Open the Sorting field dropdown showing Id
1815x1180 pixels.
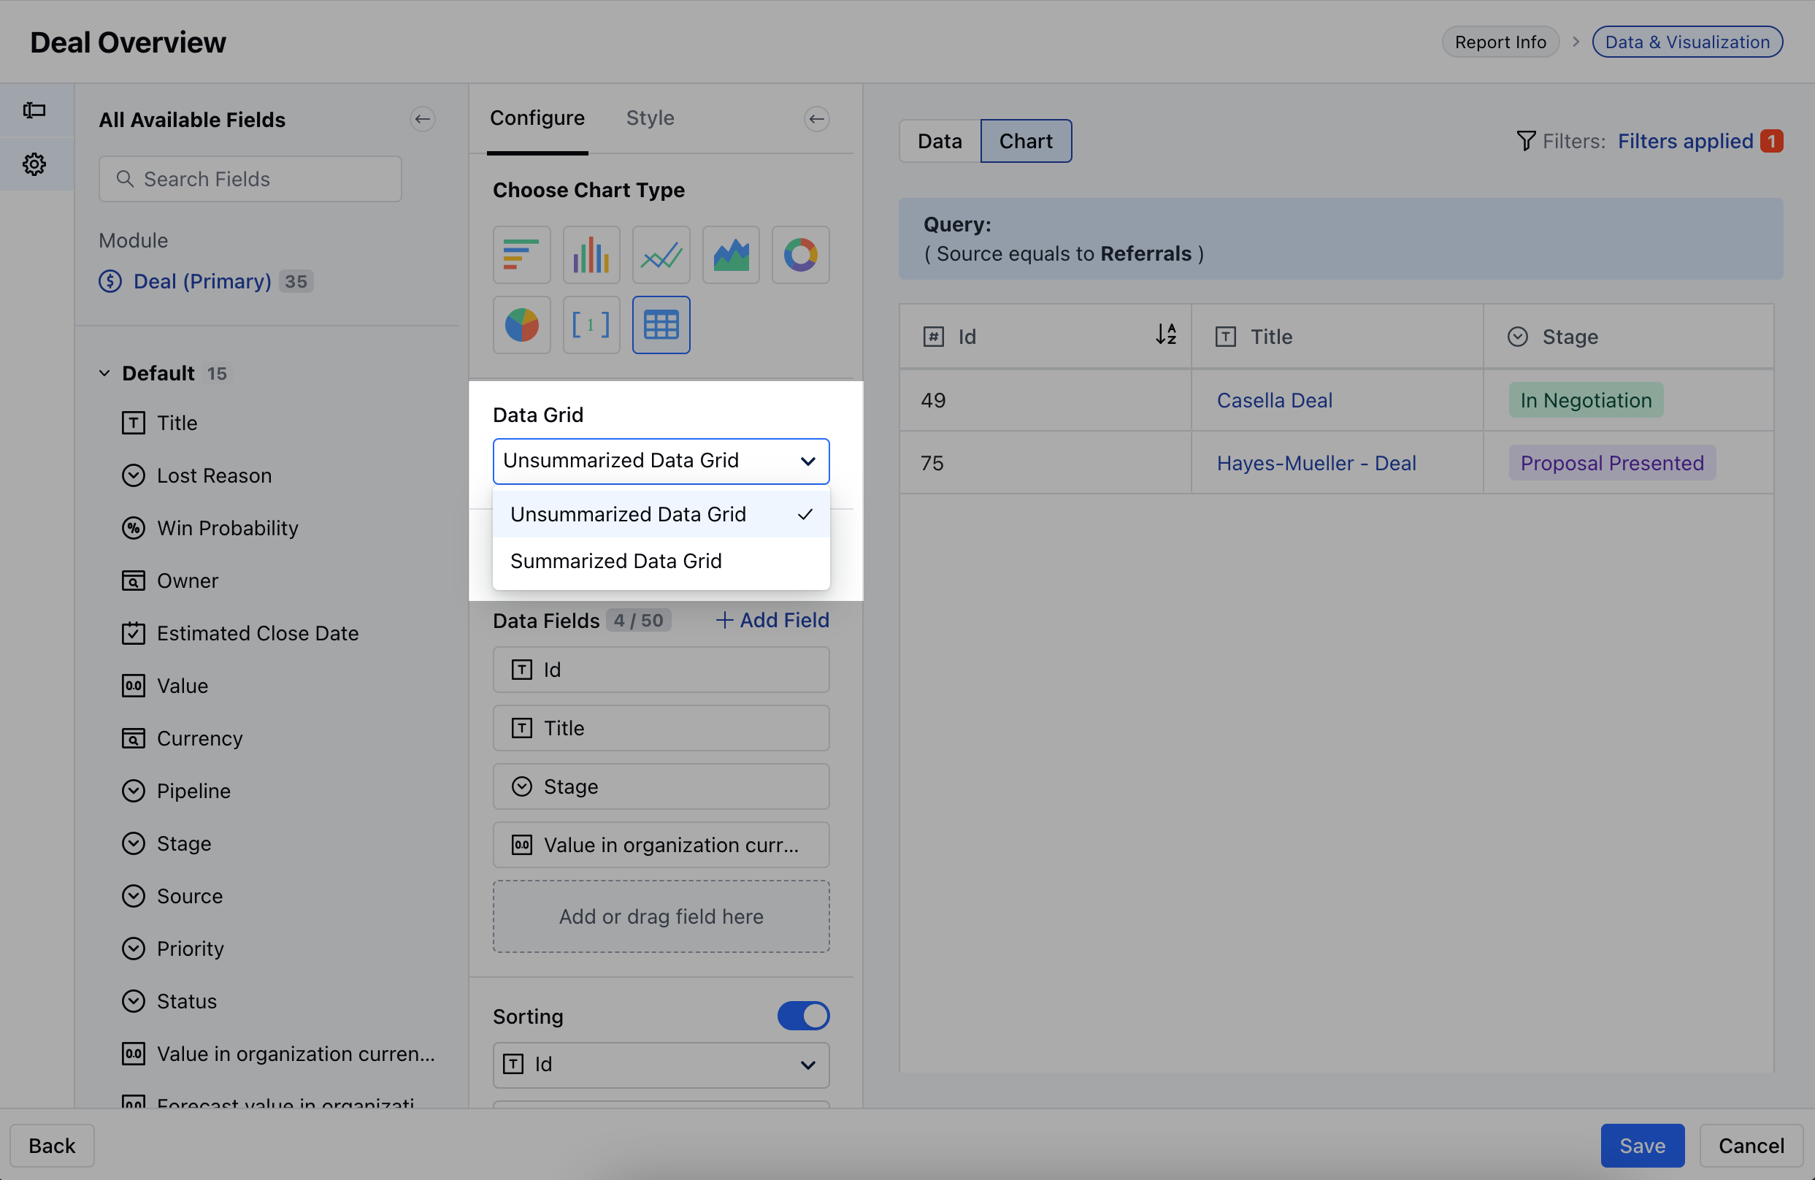tap(661, 1065)
